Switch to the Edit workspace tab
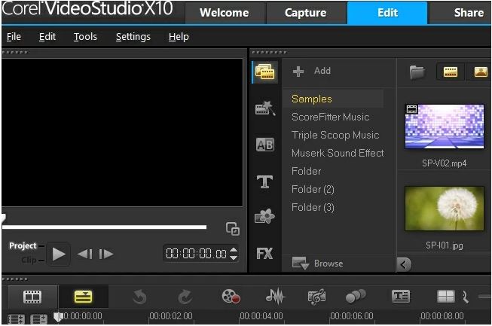Viewport: 492px width, 326px height. [387, 13]
